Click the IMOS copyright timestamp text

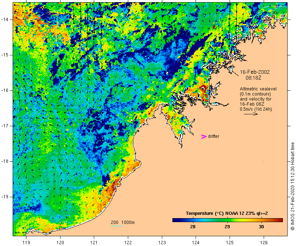click(x=292, y=186)
